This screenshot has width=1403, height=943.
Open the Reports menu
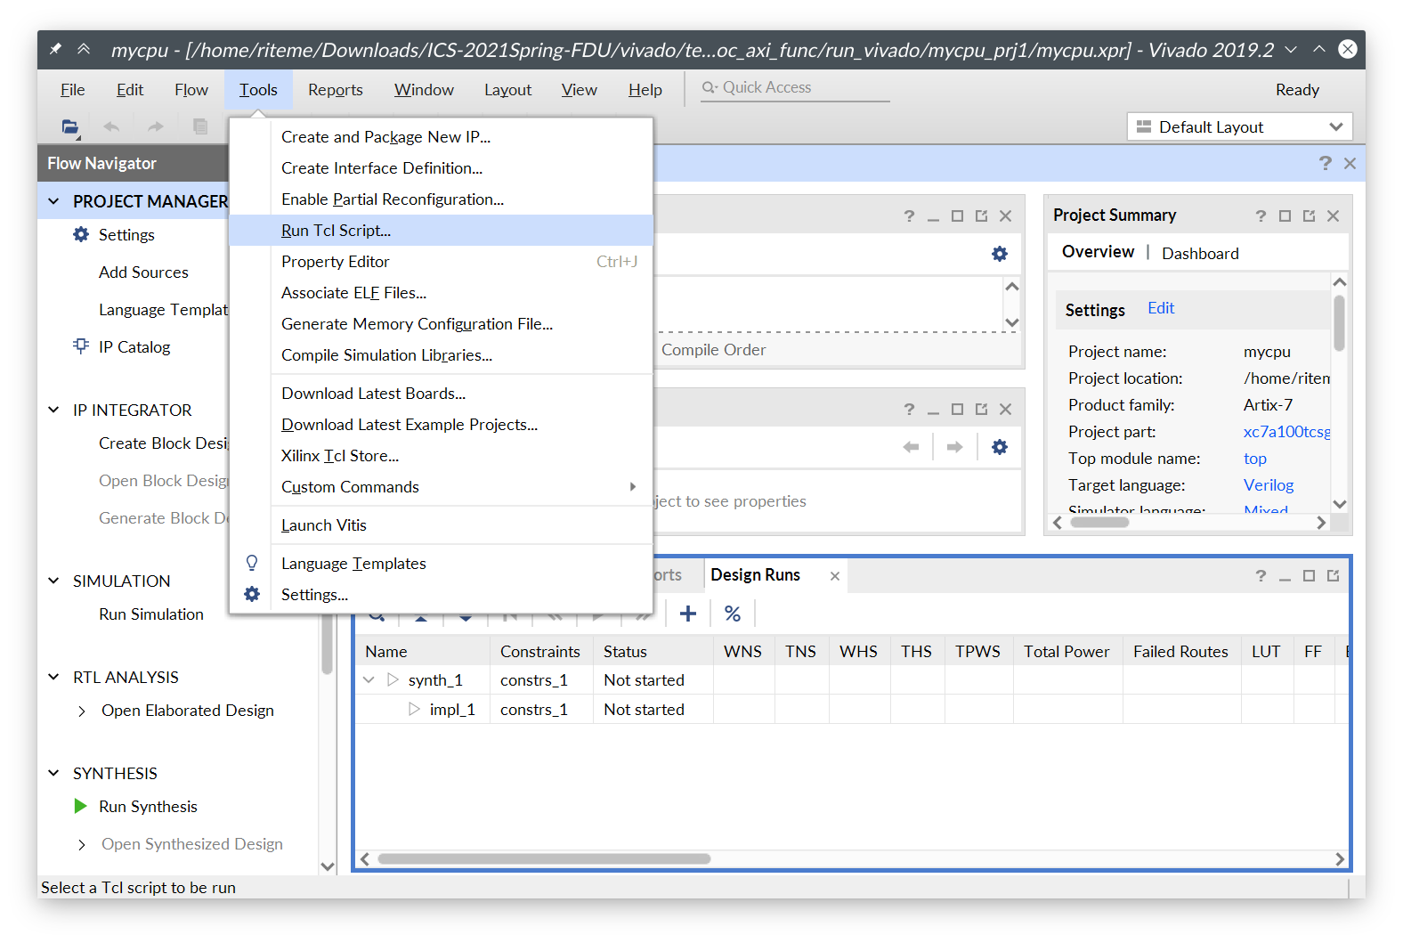(x=336, y=90)
